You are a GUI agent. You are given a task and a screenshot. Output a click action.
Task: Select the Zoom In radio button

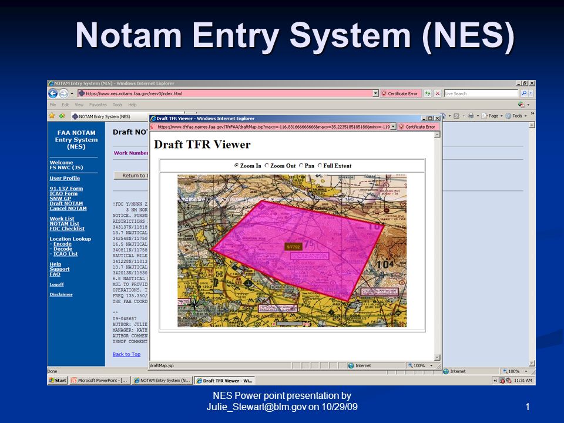236,166
